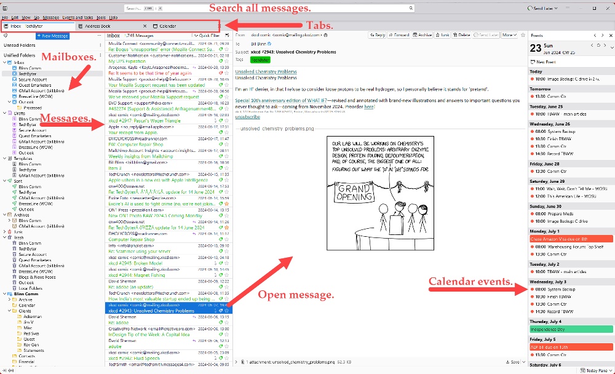This screenshot has width=615, height=374.
Task: Open the More dropdown in message header
Action: pos(509,35)
